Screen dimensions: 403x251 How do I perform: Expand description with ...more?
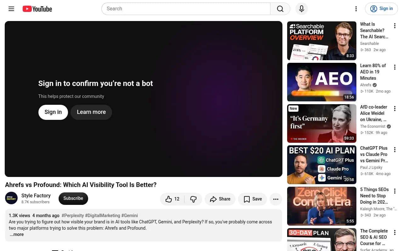16,234
